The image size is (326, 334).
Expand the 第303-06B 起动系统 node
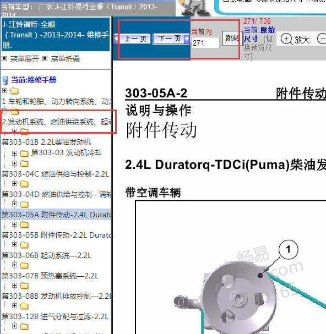coord(14,244)
